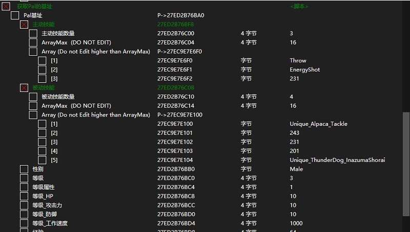Image resolution: width=410 pixels, height=232 pixels.
Task: Select the green 被动技能 header
Action: pos(44,88)
